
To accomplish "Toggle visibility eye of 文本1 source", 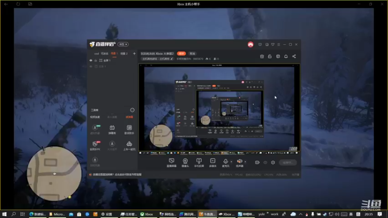I will [x=91, y=66].
